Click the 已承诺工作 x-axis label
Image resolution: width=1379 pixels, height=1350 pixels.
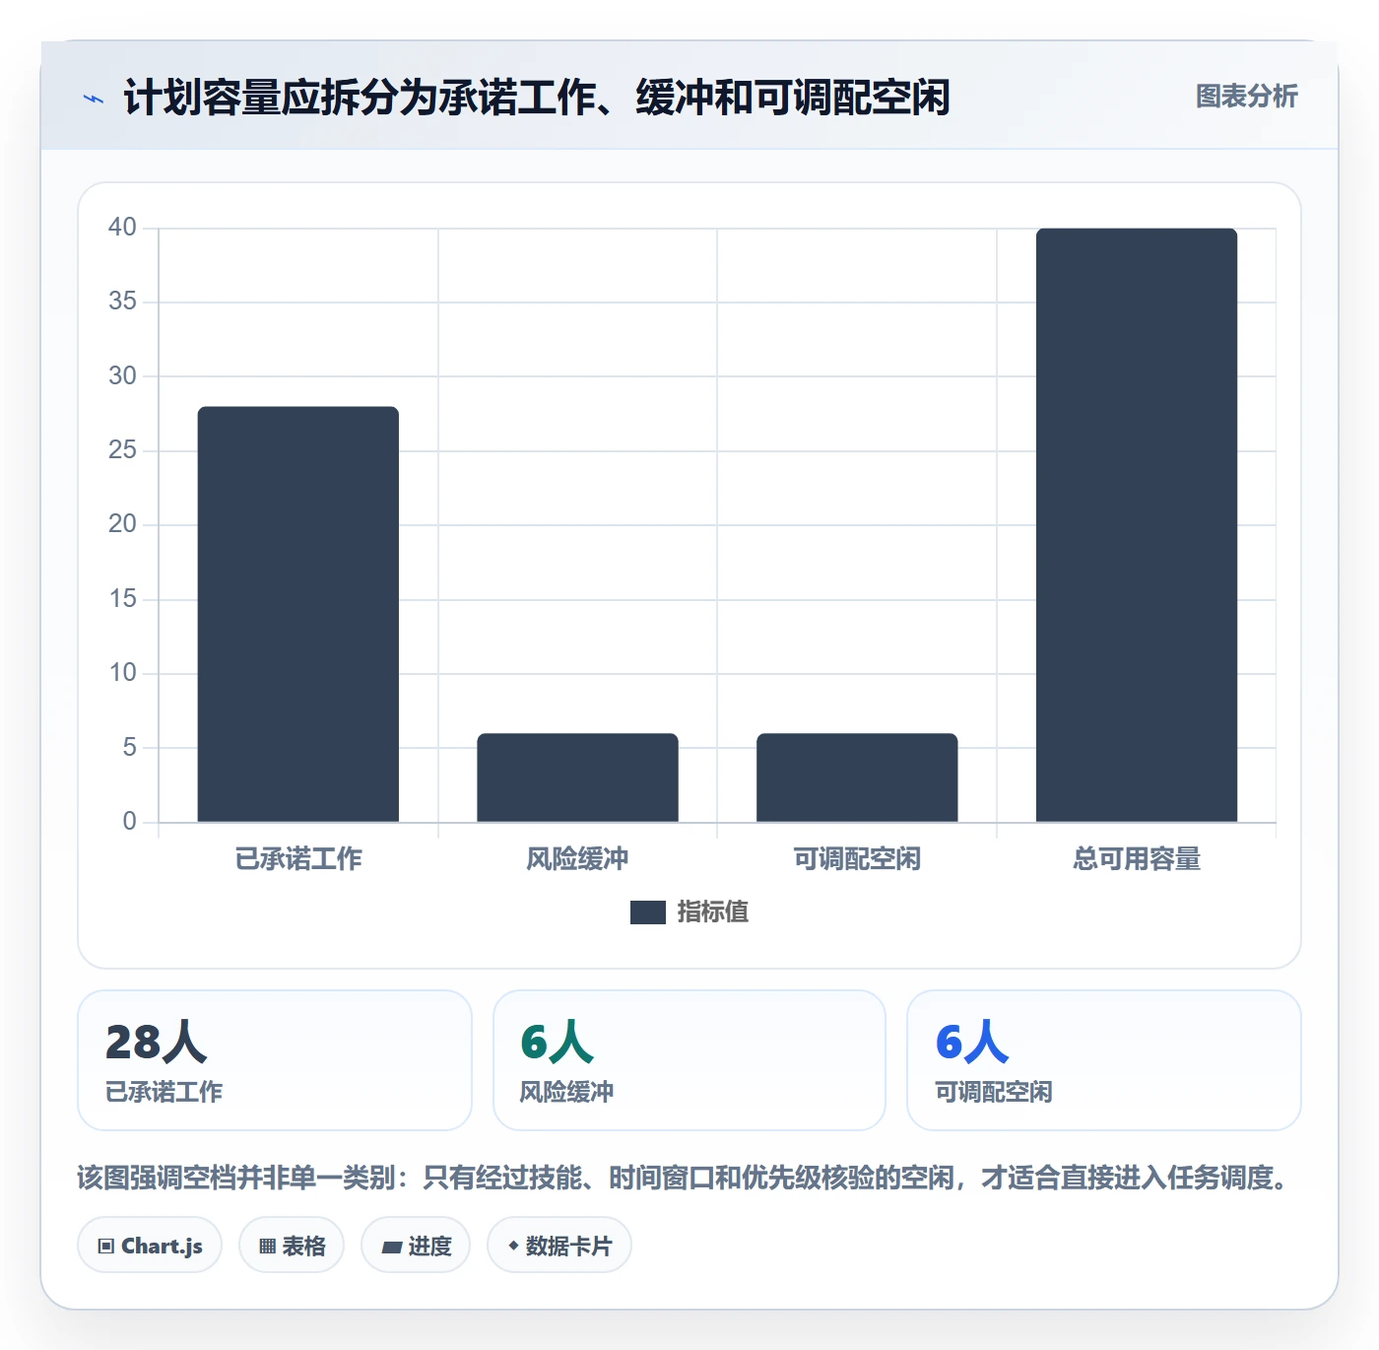tap(298, 859)
